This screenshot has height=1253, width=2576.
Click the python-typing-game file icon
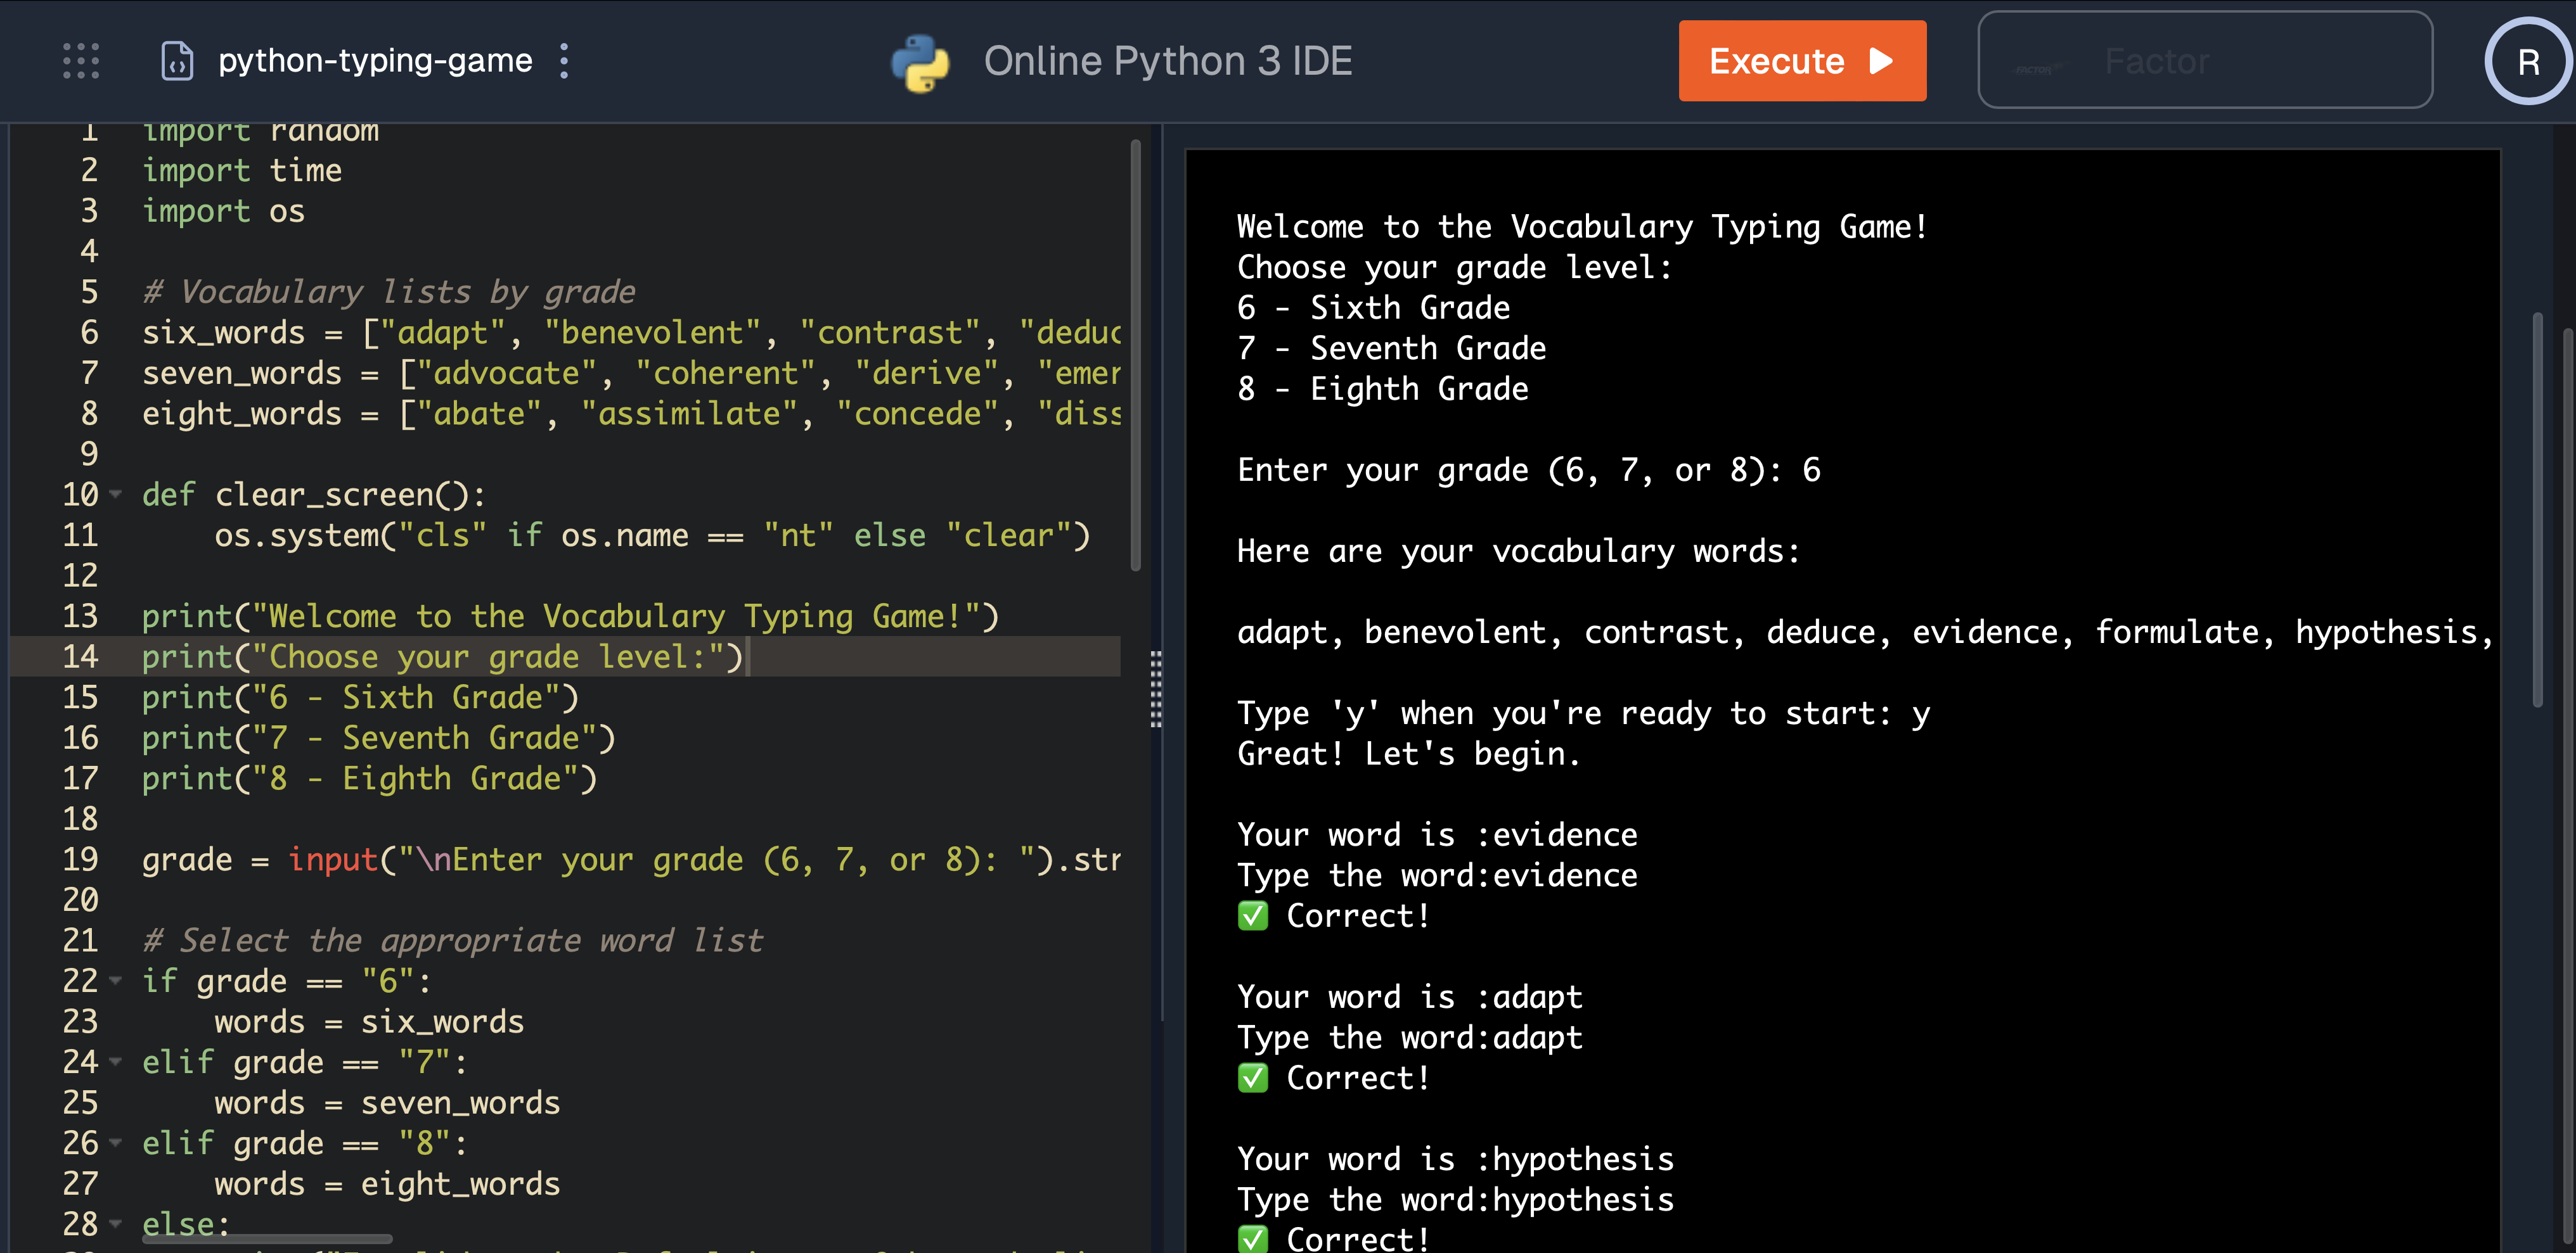click(177, 61)
